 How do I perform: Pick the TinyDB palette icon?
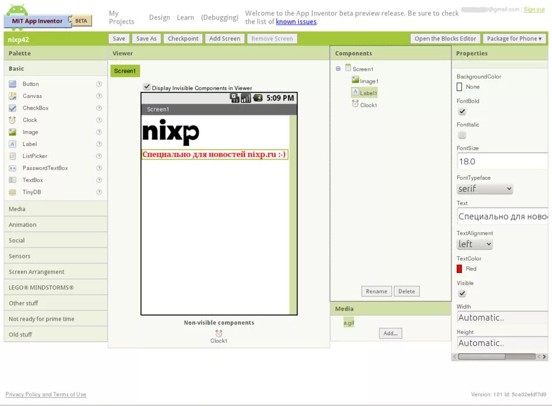[x=13, y=192]
